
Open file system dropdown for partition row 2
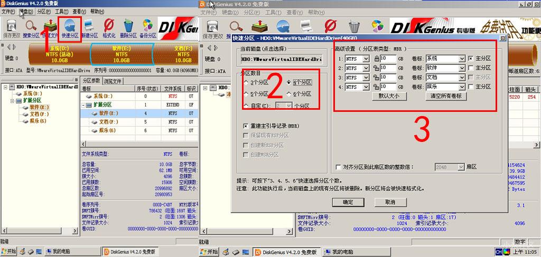tap(366, 69)
